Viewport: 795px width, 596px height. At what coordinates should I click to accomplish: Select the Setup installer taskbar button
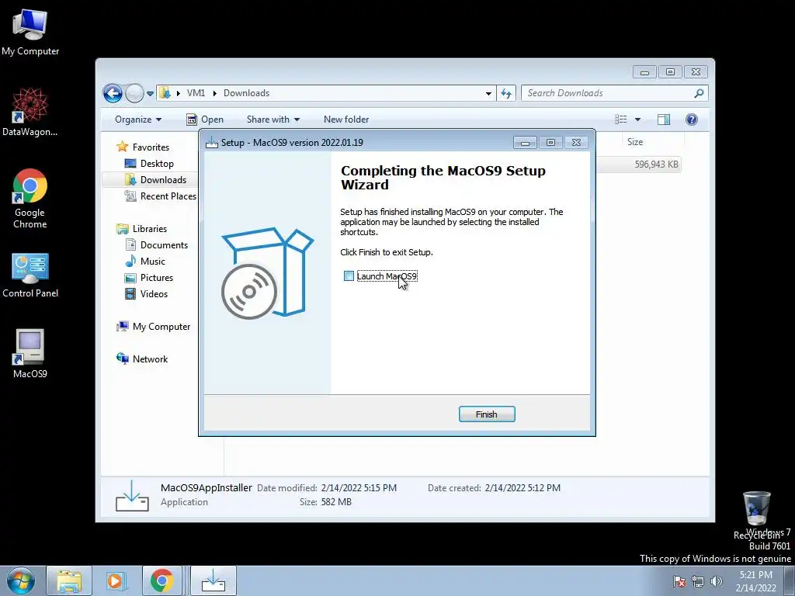pos(214,580)
